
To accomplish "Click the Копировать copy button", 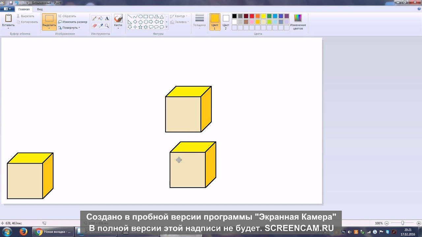I will click(27, 22).
